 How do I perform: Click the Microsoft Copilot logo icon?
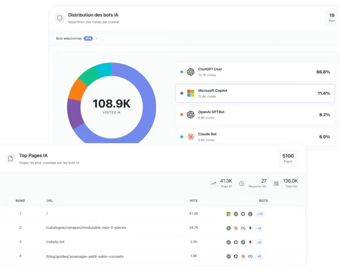tap(190, 93)
